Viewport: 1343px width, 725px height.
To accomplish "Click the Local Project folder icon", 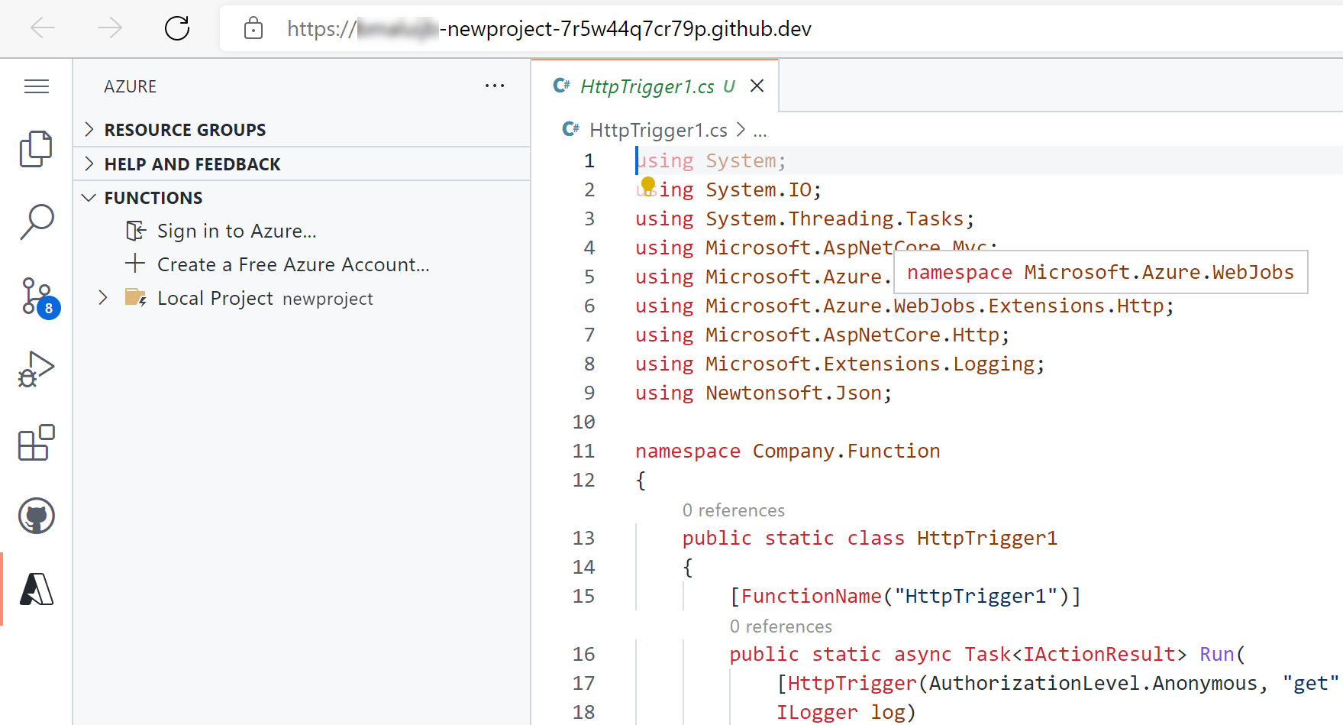I will point(136,297).
